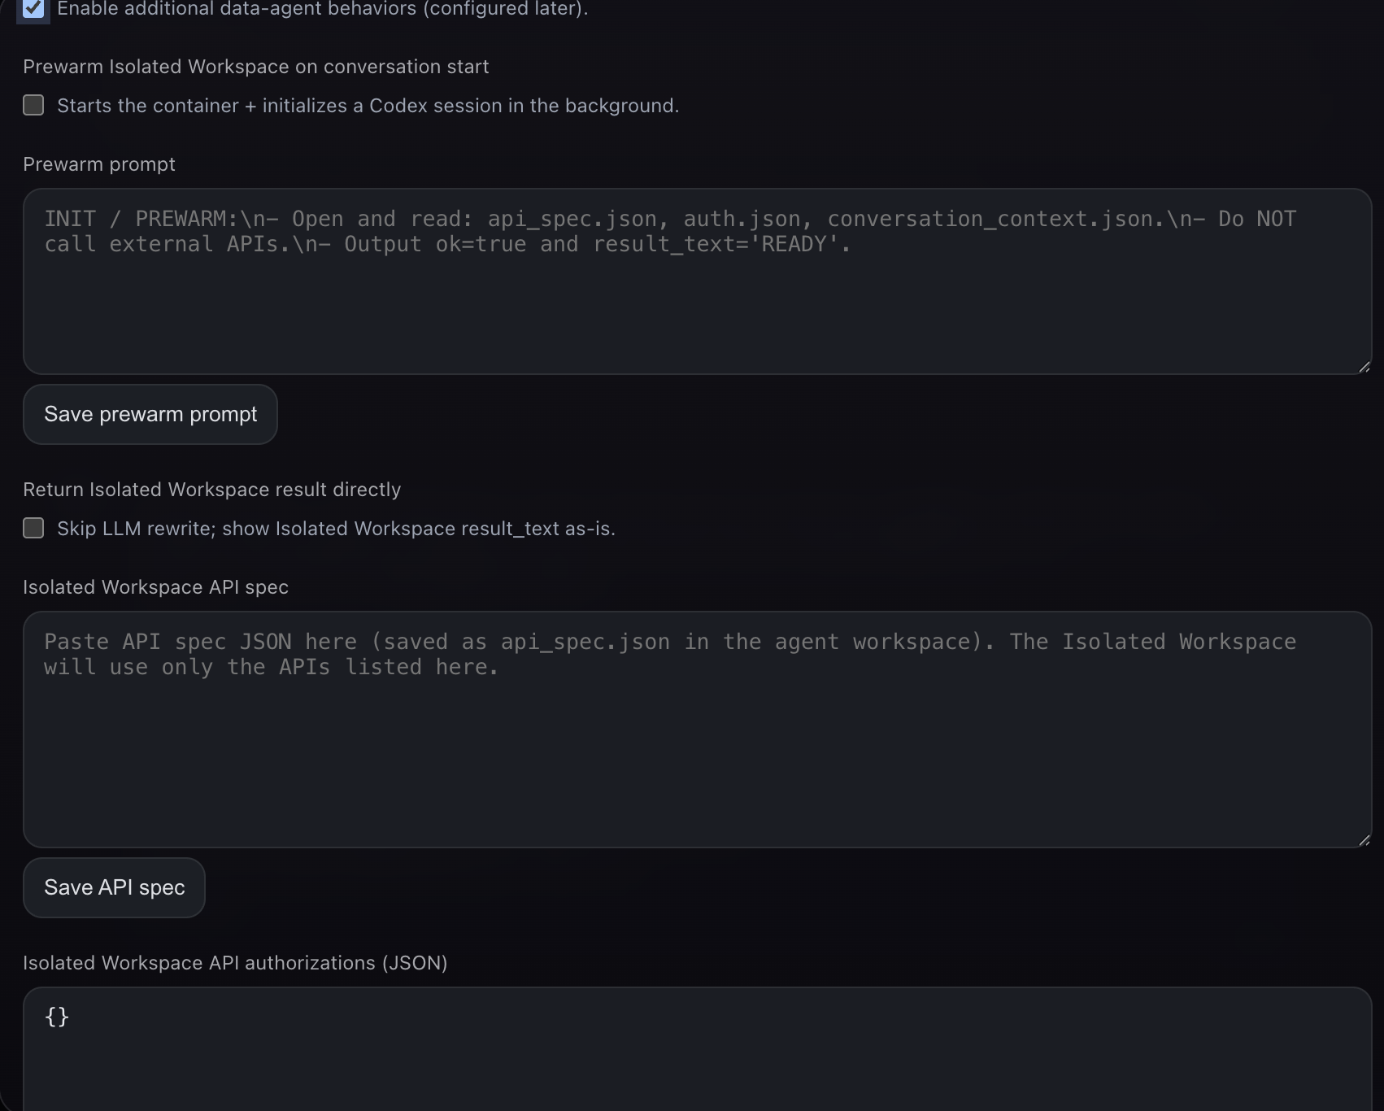Select the {} text in the authorizations box
The image size is (1384, 1111).
56,1016
